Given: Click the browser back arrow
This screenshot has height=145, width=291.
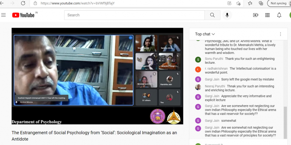Looking at the screenshot, I should (1, 3).
